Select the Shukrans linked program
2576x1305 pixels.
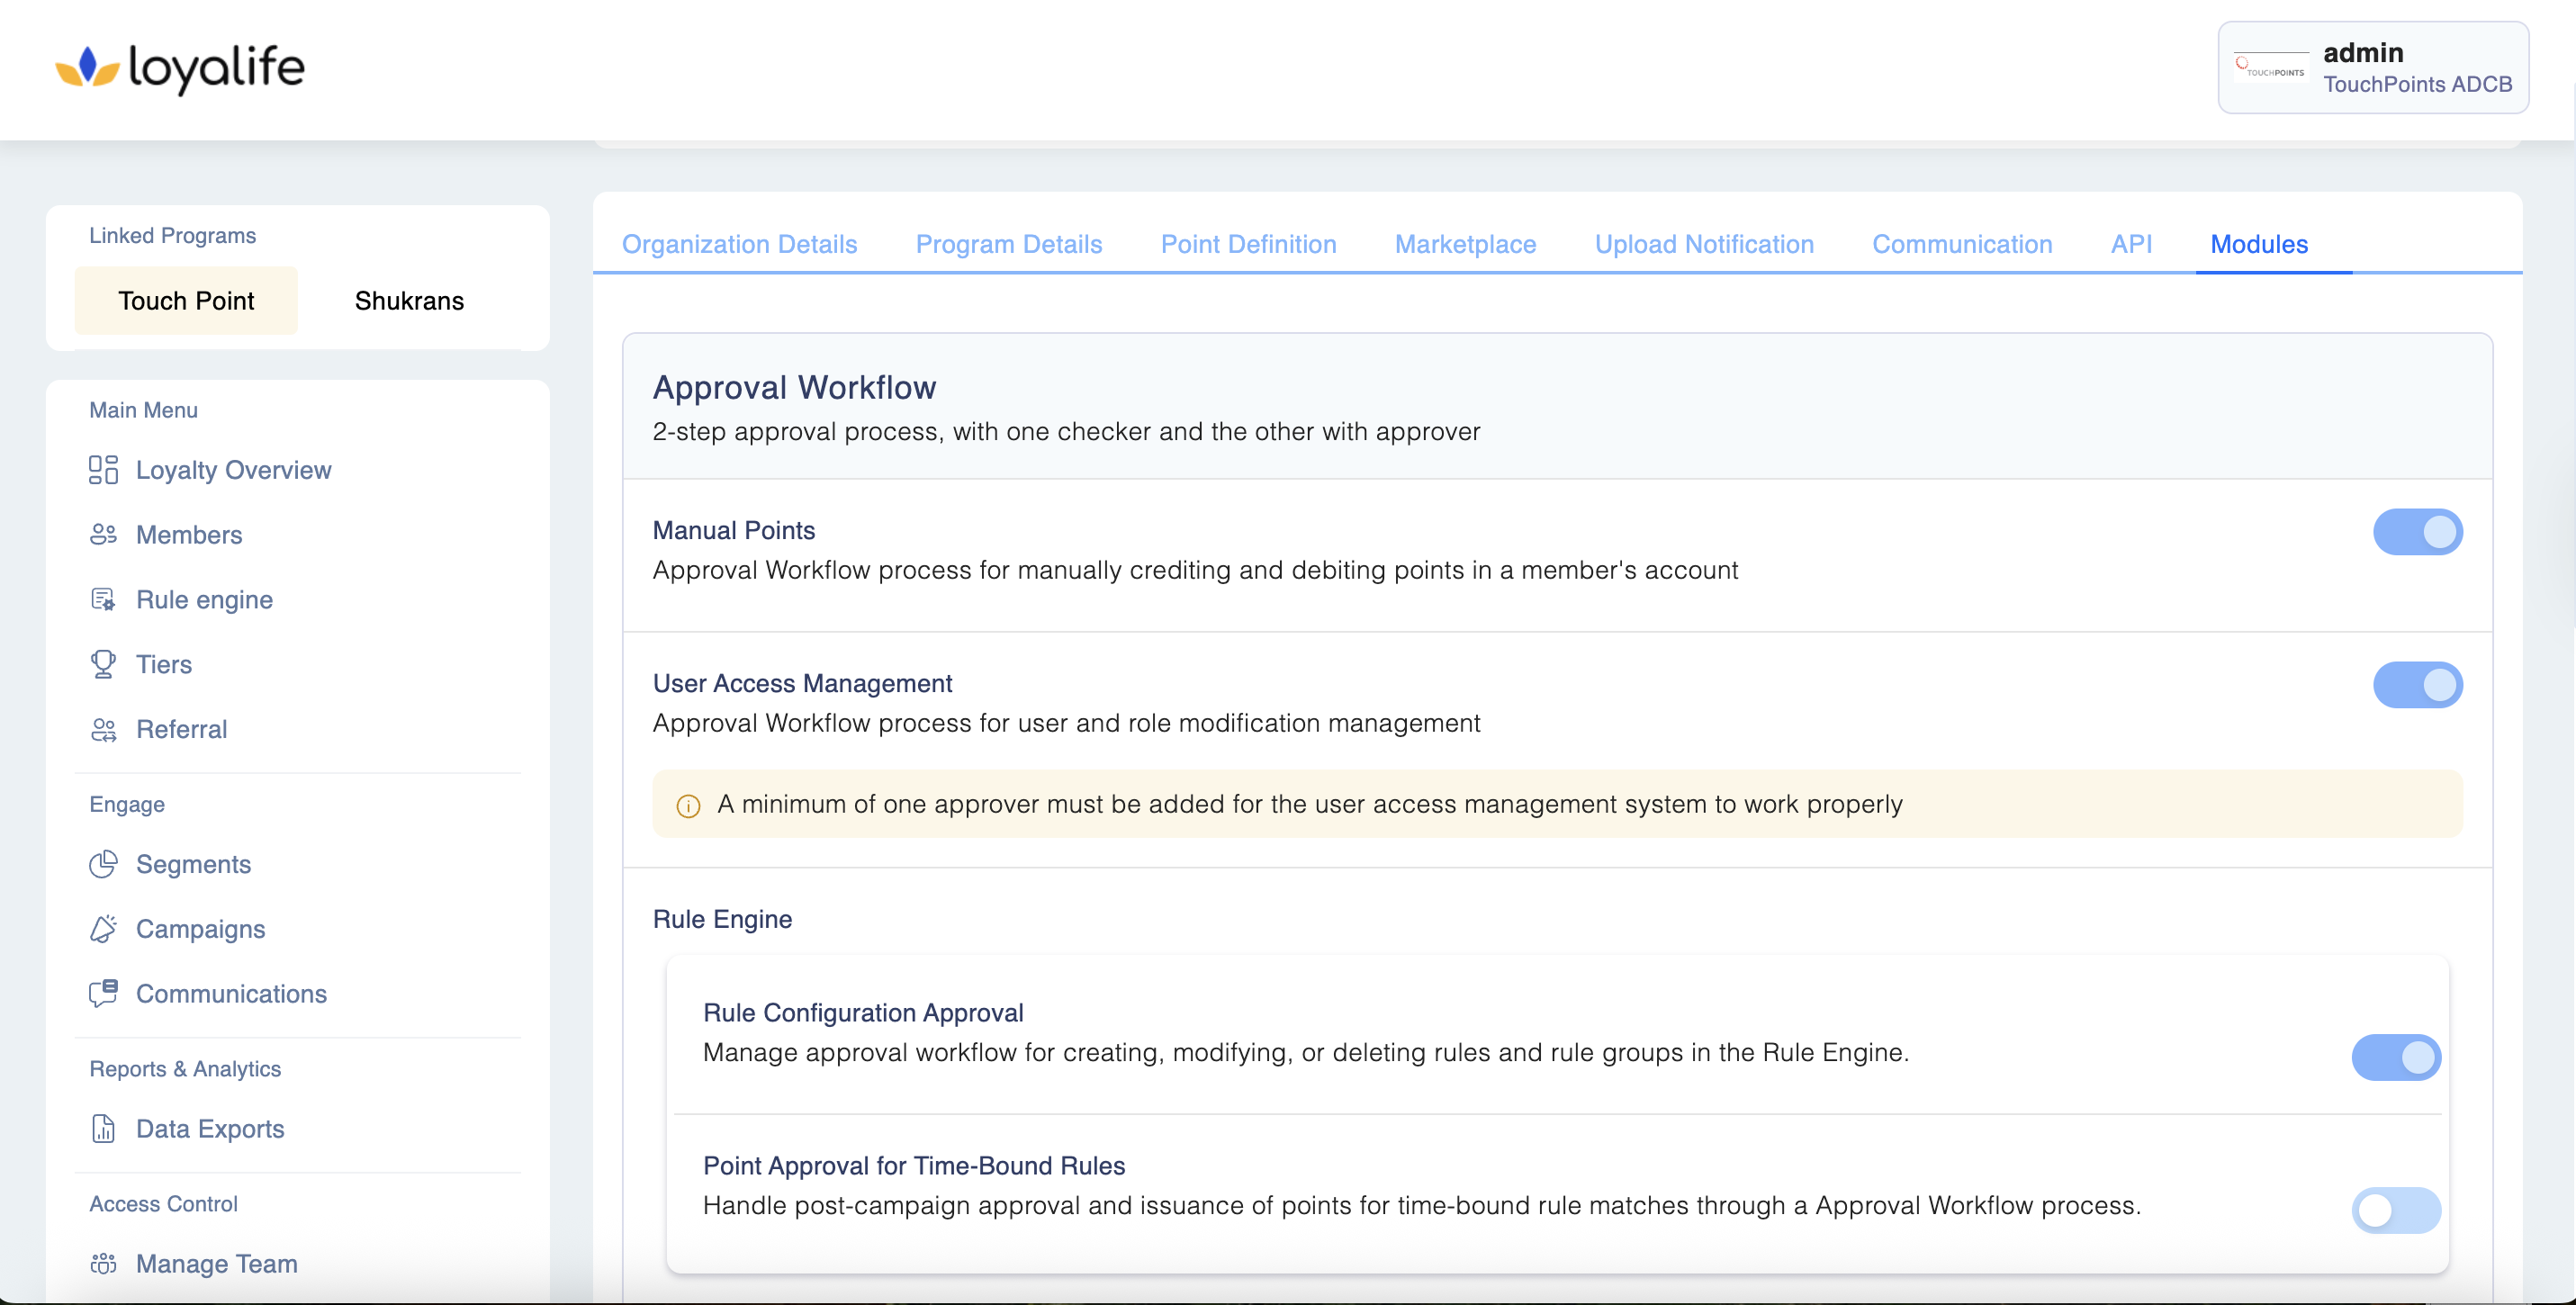click(x=409, y=301)
